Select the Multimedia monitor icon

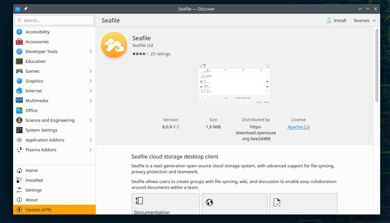click(x=19, y=101)
